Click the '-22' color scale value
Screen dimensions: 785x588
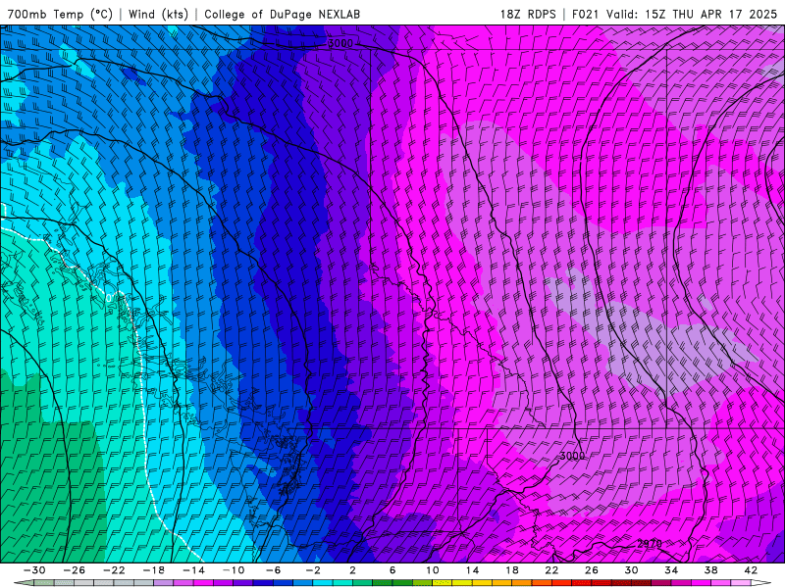114,570
